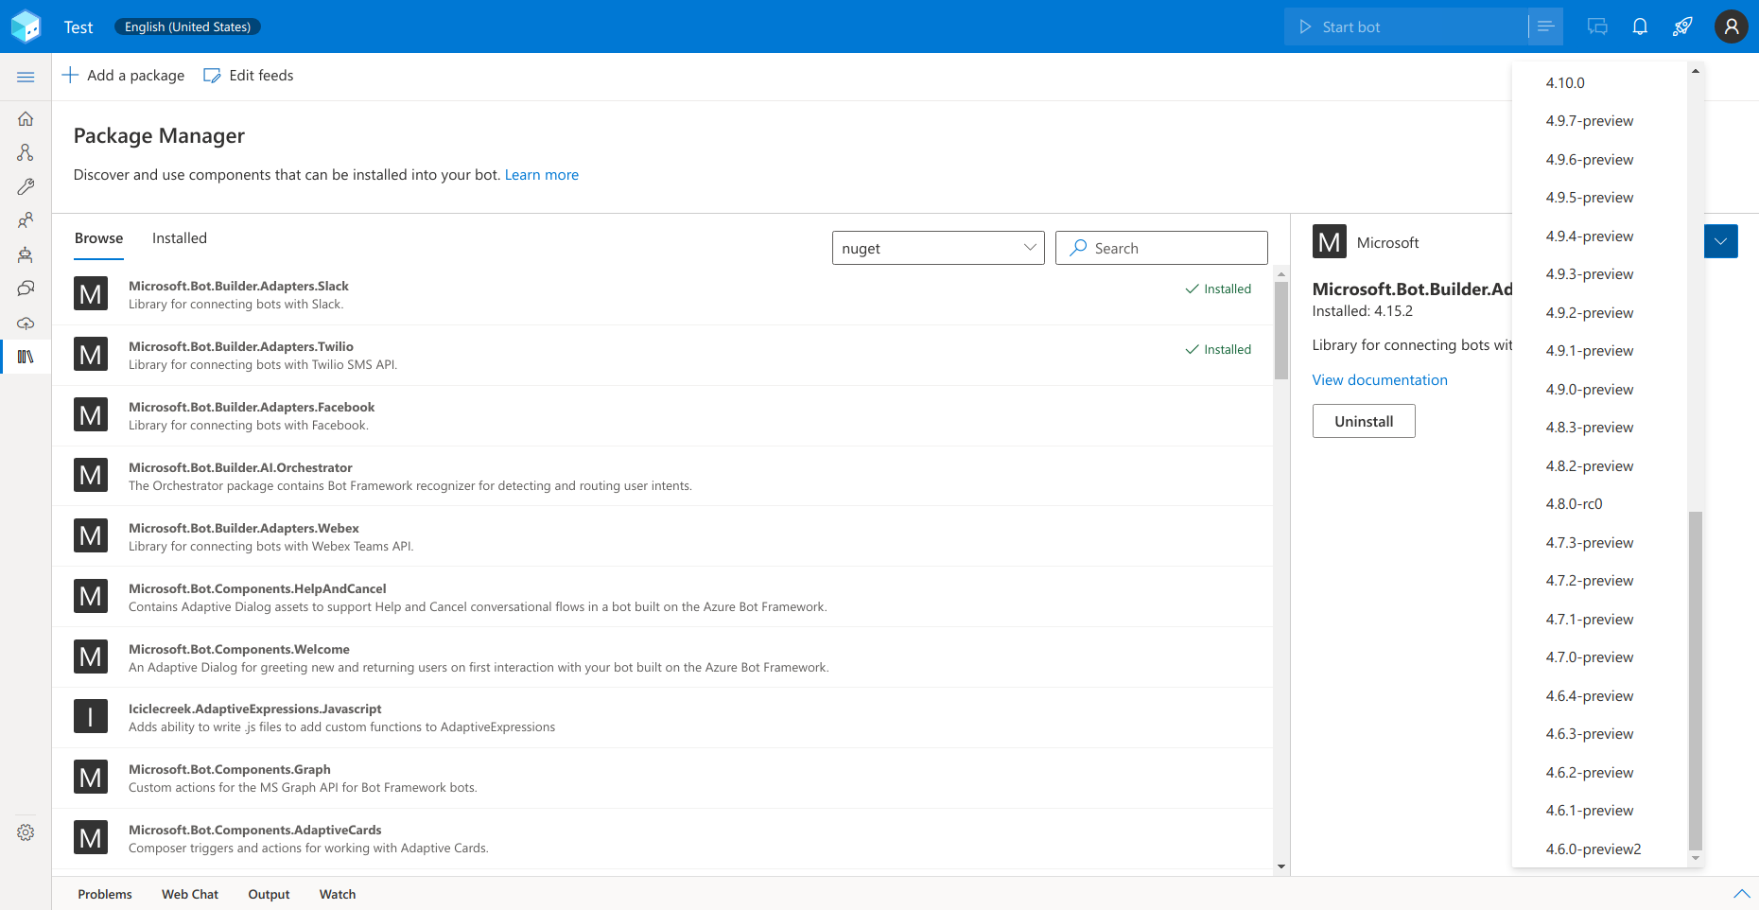The width and height of the screenshot is (1759, 910).
Task: Select Microsoft.Bot.Components.Graph package
Action: click(662, 779)
